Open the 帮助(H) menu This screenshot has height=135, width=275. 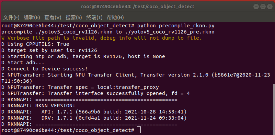pyautogui.click(x=115, y=17)
